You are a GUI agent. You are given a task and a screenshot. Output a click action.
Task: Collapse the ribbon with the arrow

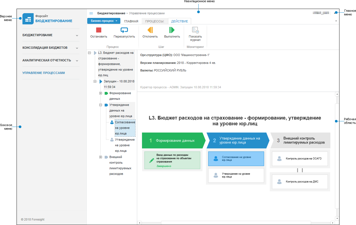(x=336, y=21)
